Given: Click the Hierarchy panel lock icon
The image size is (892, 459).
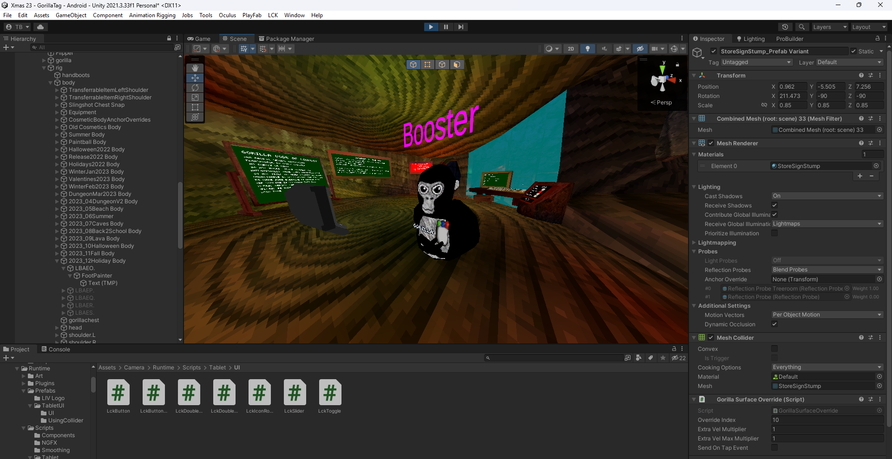Looking at the screenshot, I should (169, 38).
